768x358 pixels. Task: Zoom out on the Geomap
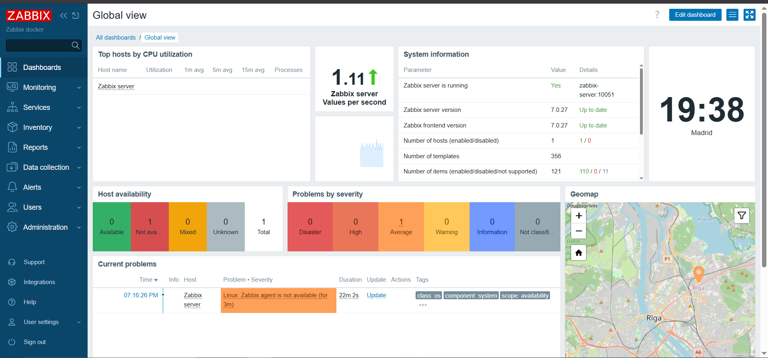pyautogui.click(x=579, y=231)
